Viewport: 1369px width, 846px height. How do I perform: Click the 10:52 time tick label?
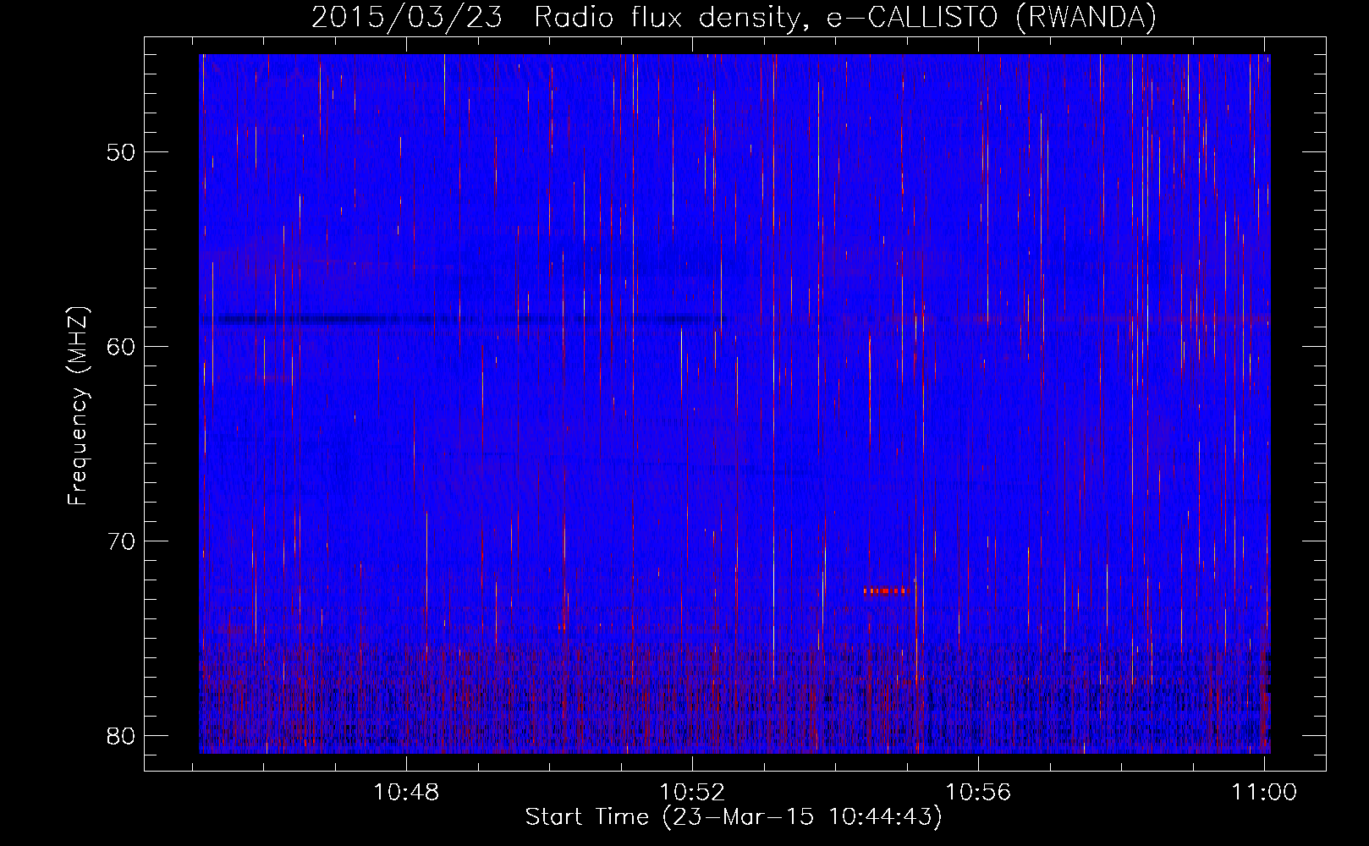[x=693, y=793]
